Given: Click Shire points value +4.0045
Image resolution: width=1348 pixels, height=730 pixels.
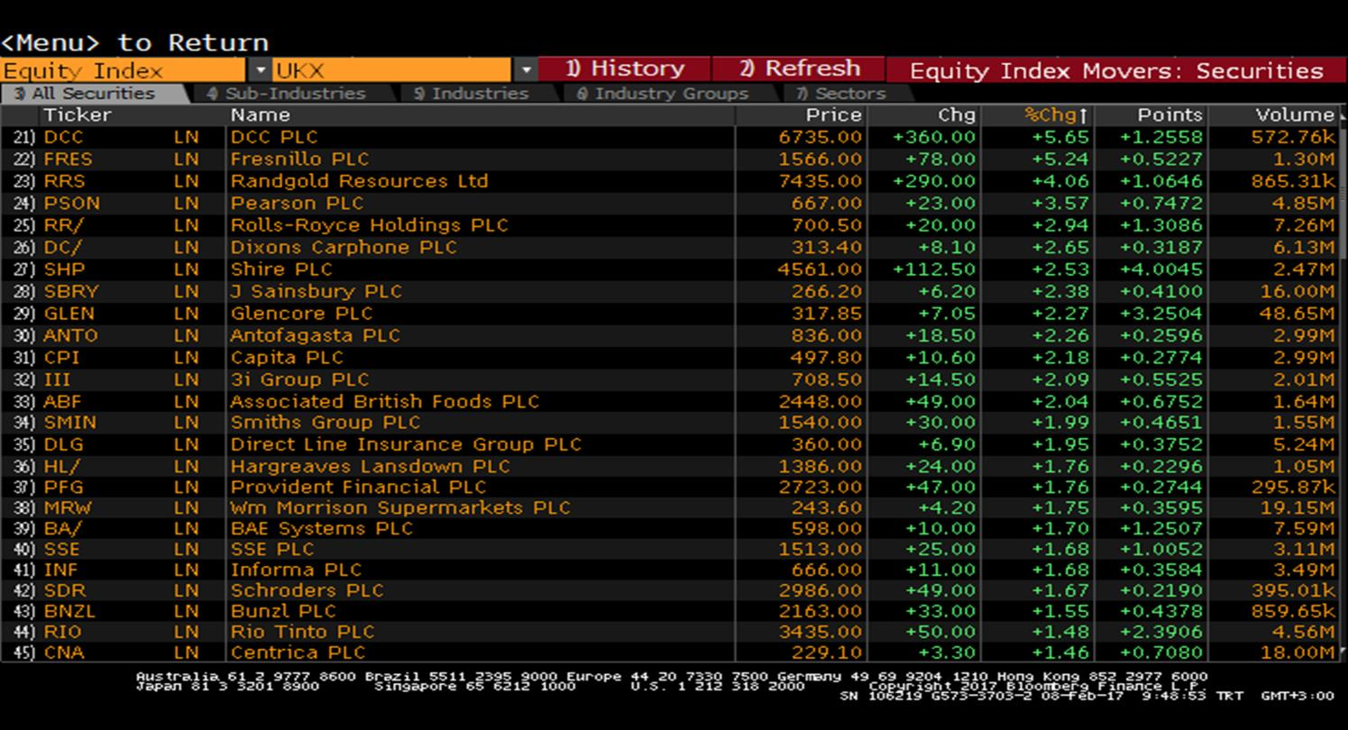Looking at the screenshot, I should (x=1161, y=269).
